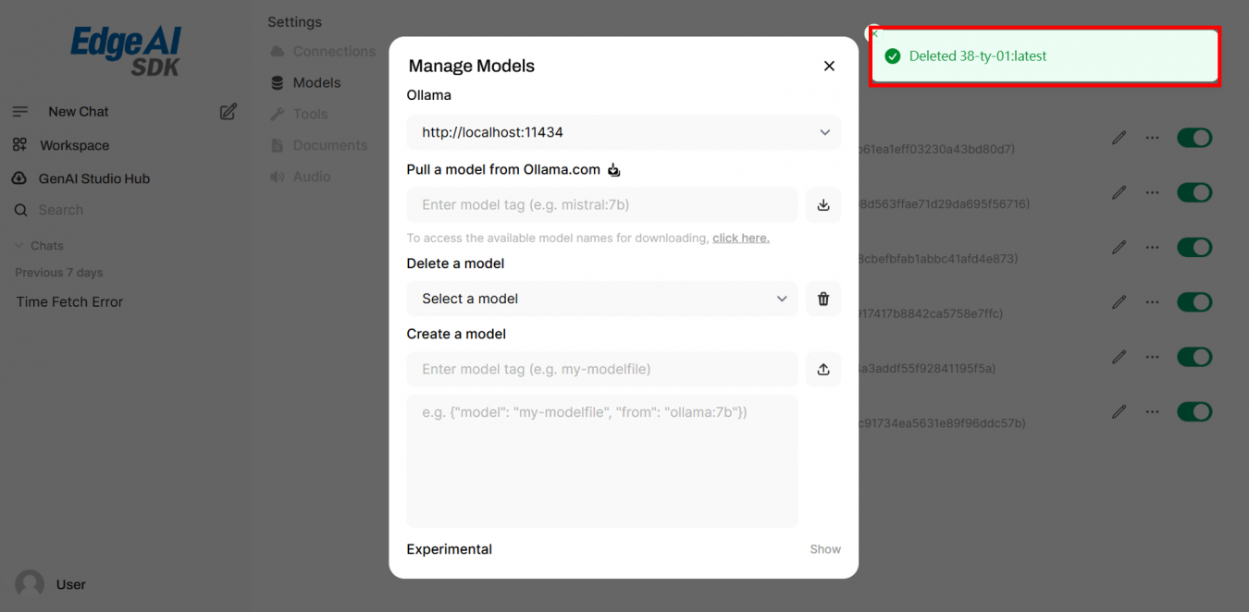
Task: Open the Connections settings tab
Action: [x=333, y=52]
